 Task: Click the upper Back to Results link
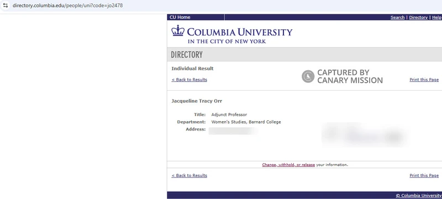coord(189,80)
